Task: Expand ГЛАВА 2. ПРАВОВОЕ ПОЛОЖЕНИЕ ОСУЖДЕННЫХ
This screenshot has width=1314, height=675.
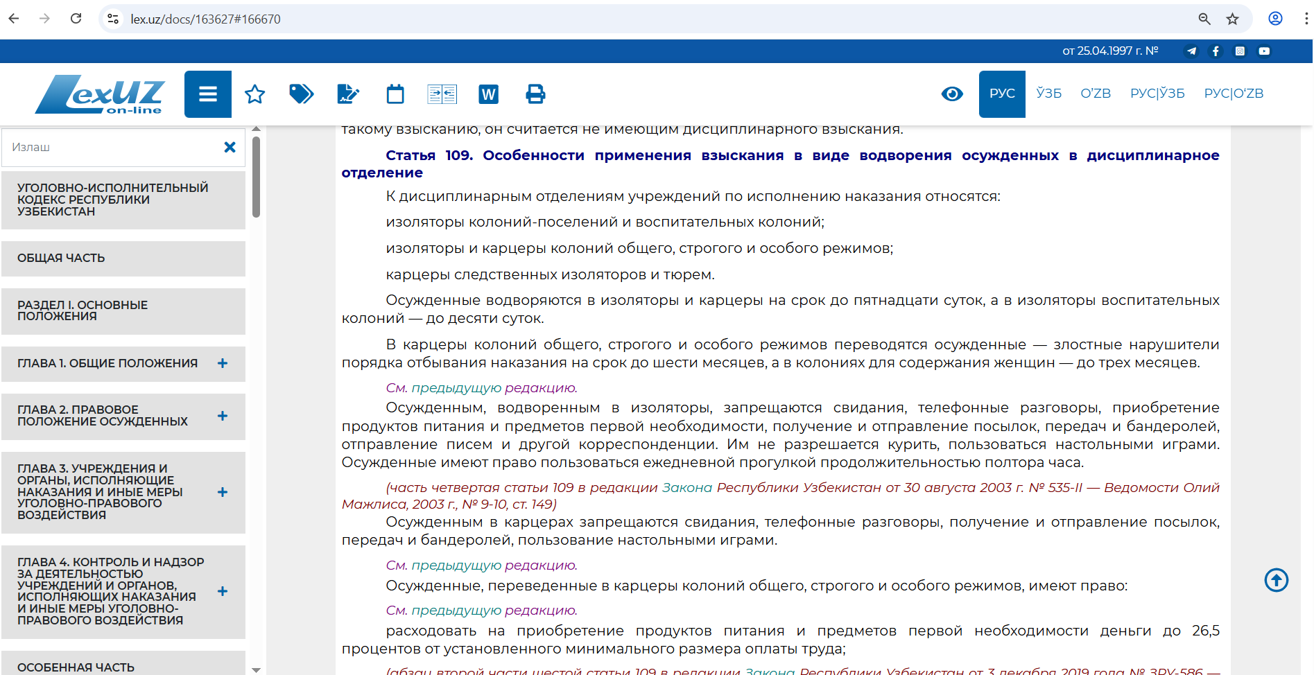Action: 223,416
